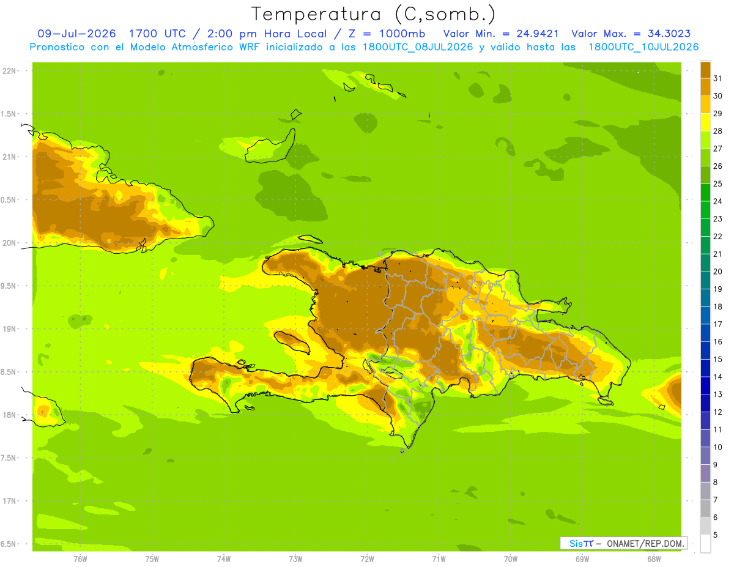Click legend value "5"

(716, 535)
